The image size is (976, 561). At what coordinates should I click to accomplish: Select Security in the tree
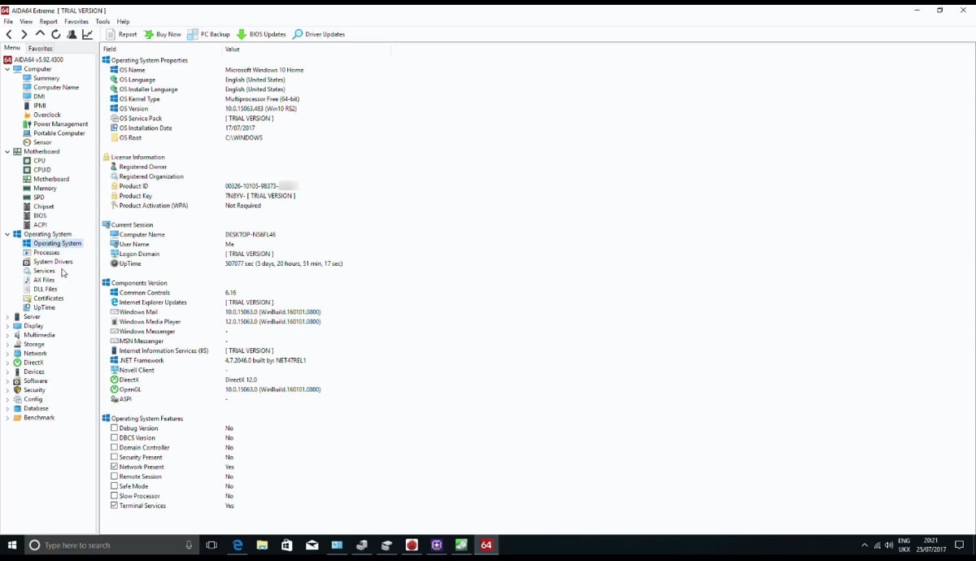point(34,390)
